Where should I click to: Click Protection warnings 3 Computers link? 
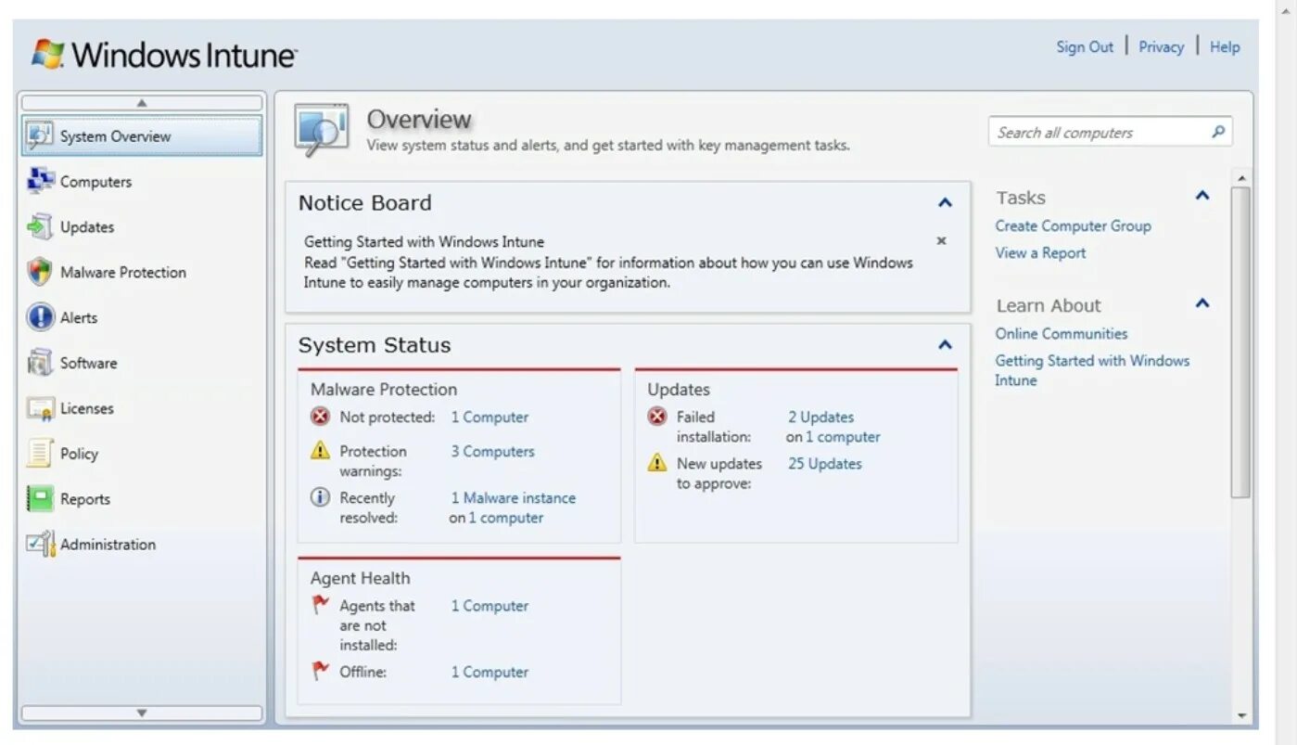(x=492, y=452)
